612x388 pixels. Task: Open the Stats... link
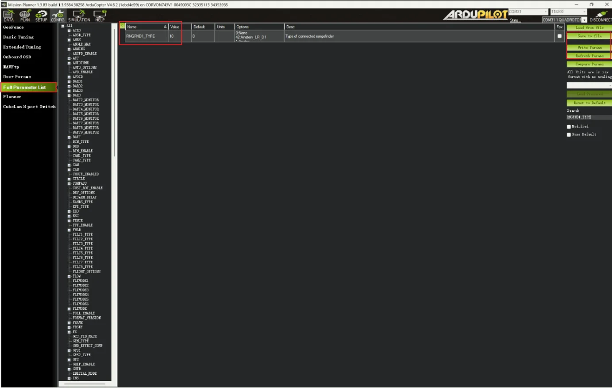(x=515, y=20)
